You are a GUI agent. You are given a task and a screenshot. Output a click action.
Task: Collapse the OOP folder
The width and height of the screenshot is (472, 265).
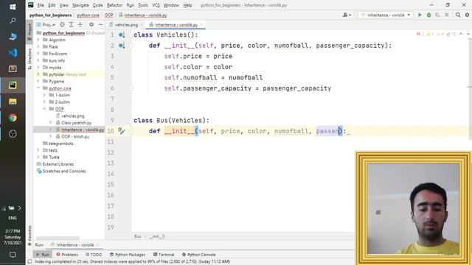click(x=44, y=109)
